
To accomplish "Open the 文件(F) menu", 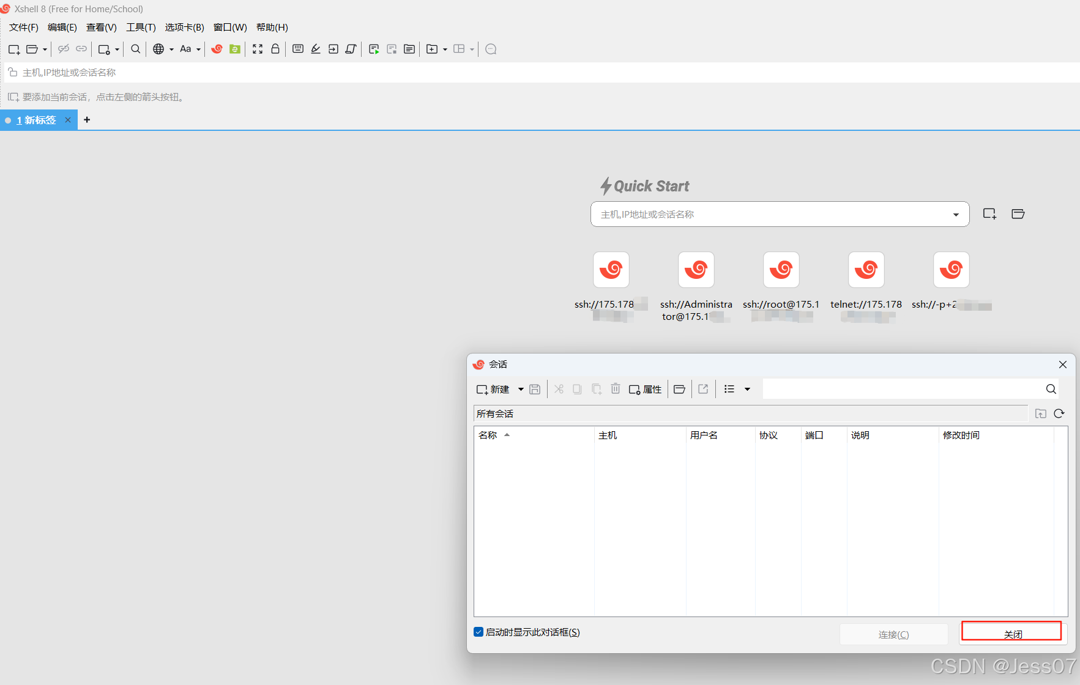I will pyautogui.click(x=24, y=28).
